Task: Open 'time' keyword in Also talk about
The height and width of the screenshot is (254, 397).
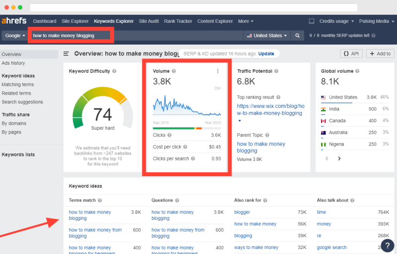Action: [321, 212]
